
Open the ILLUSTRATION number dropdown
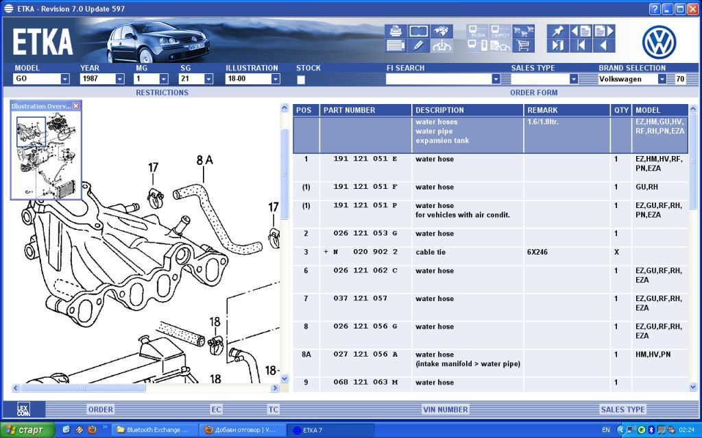click(x=276, y=79)
